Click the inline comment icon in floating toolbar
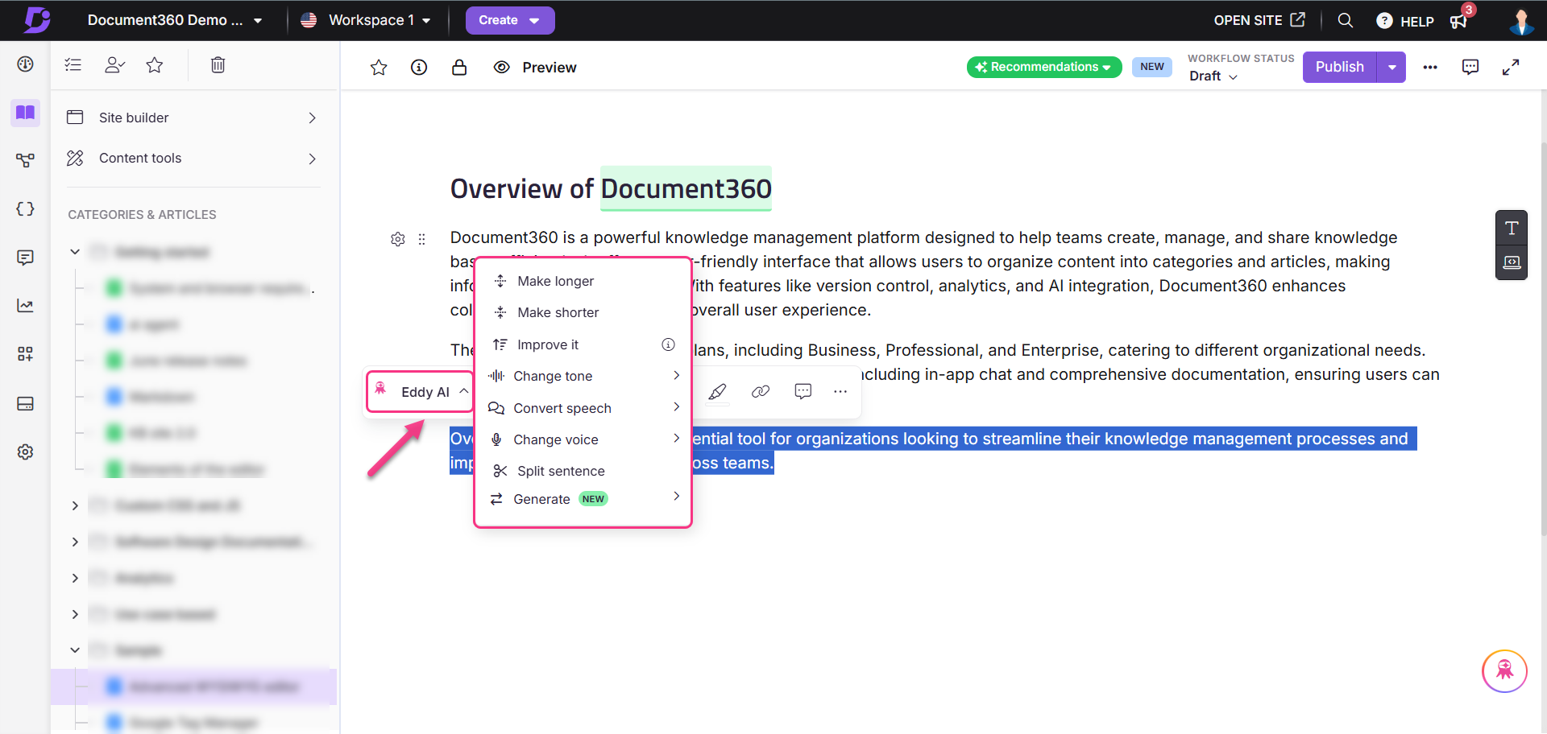The image size is (1547, 734). [x=803, y=392]
